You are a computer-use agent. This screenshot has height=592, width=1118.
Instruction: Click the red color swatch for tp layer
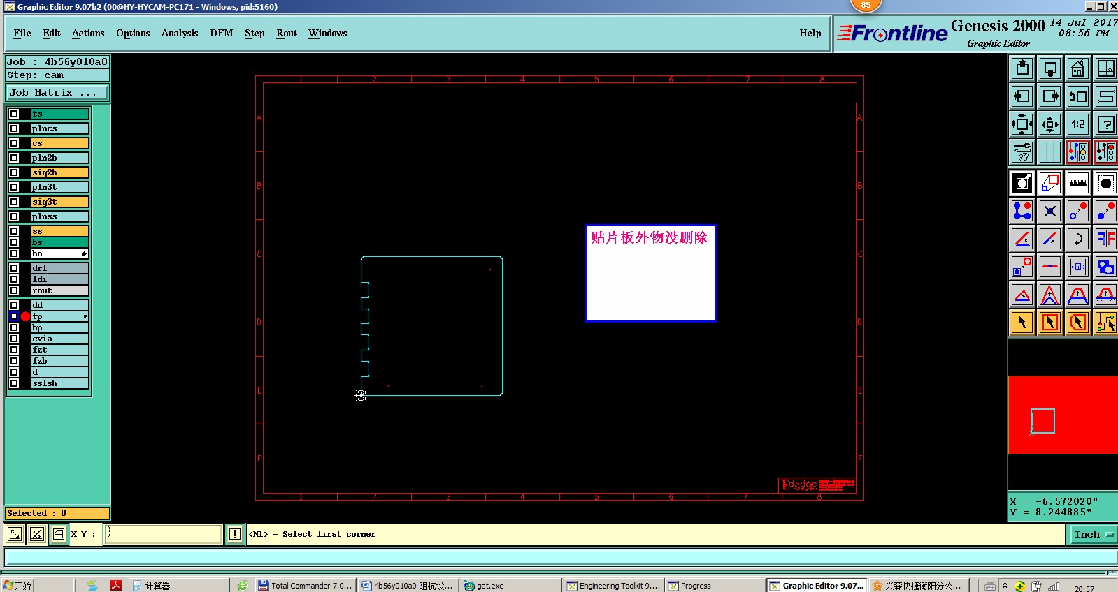pos(25,316)
